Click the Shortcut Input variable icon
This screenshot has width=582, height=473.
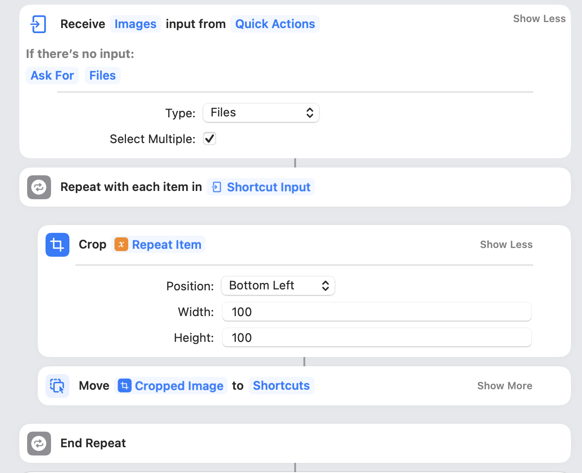click(x=217, y=187)
